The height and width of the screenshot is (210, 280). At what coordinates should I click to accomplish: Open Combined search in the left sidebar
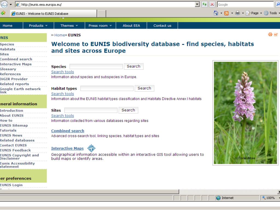pyautogui.click(x=16, y=59)
